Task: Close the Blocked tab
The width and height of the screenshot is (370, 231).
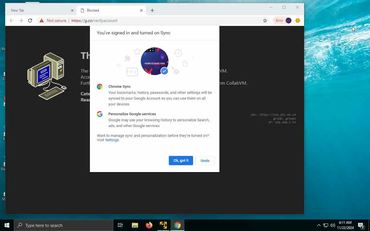Action: click(x=141, y=10)
